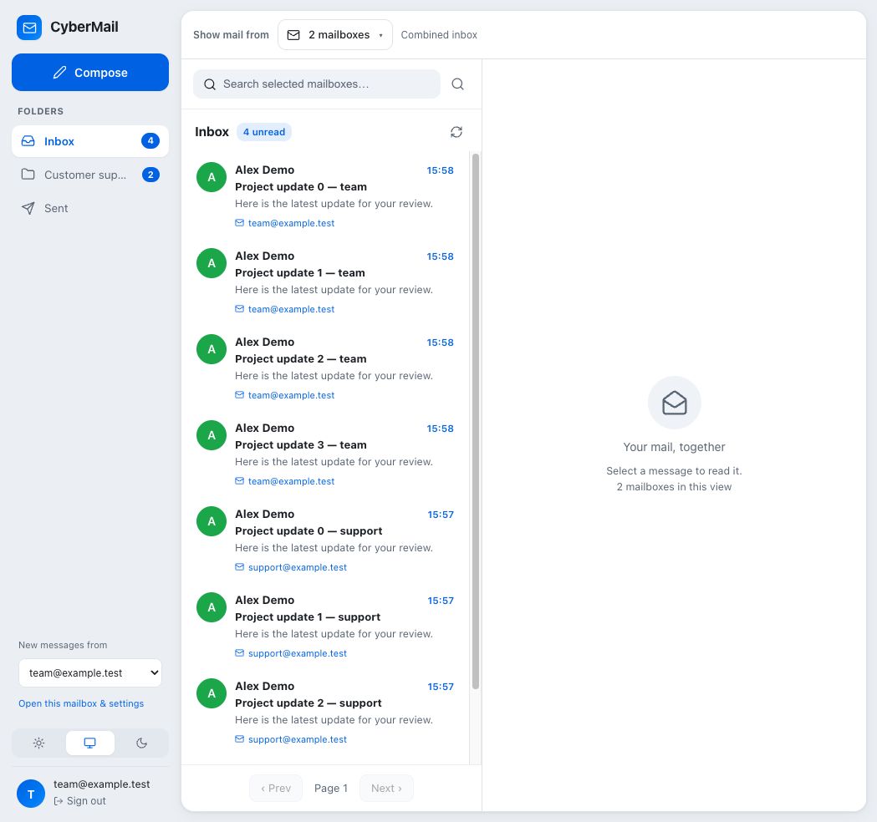This screenshot has height=822, width=877.
Task: Open message Project update 0 — team
Action: 325,195
